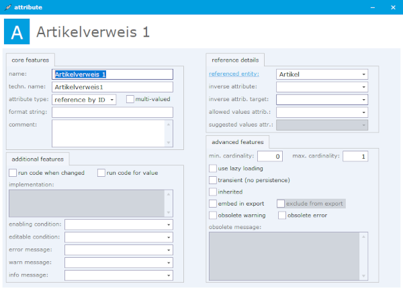This screenshot has width=403, height=290.
Task: Toggle use lazy loading option
Action: [213, 168]
